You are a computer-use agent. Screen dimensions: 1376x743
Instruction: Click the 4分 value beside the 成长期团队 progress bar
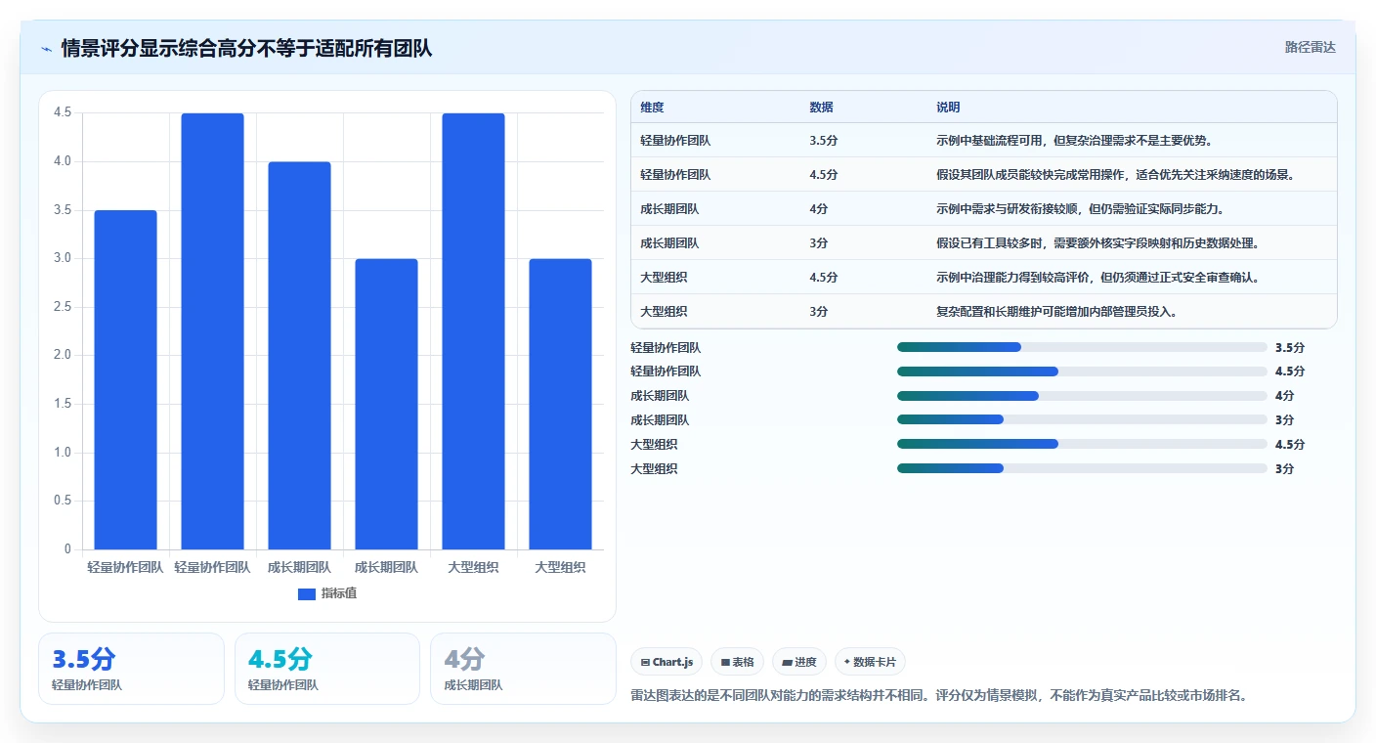(1285, 396)
